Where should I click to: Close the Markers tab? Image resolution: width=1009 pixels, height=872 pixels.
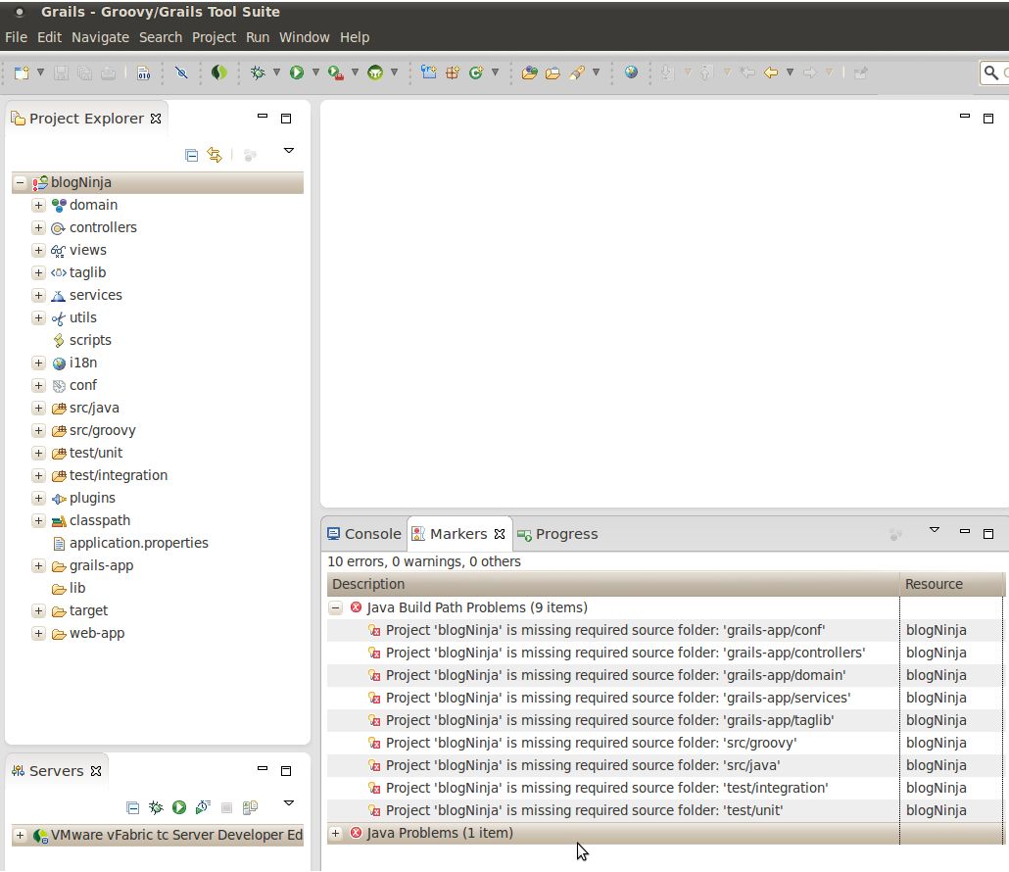[500, 534]
